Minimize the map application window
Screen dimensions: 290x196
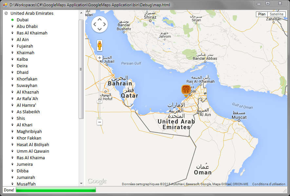coord(259,4)
